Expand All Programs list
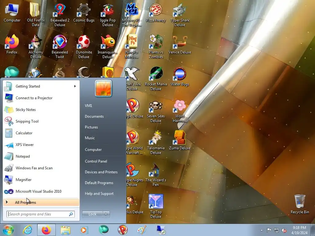The width and height of the screenshot is (315, 236). [41, 202]
